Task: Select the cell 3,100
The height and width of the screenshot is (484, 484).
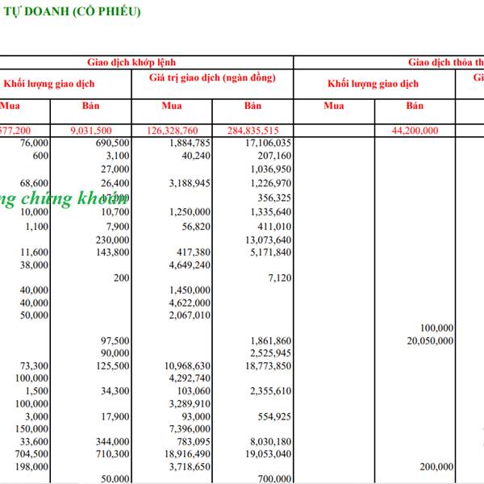Action: click(x=118, y=156)
